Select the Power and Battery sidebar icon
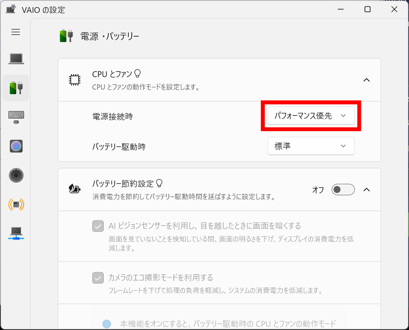Screen dimensions: 409x330 [x=16, y=87]
